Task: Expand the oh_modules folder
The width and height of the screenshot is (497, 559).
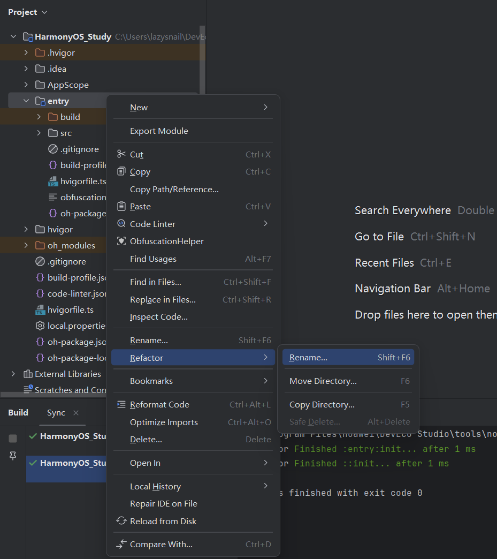Action: (x=26, y=245)
